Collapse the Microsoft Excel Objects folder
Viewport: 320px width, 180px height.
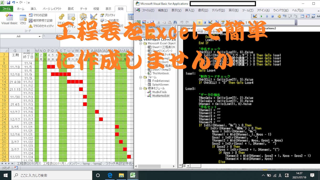[141, 43]
